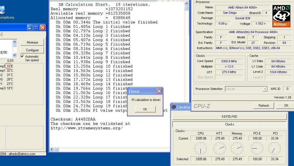Select the Current Memory clock field in ClockGen
This screenshot has width=294, height=166.
237,138
